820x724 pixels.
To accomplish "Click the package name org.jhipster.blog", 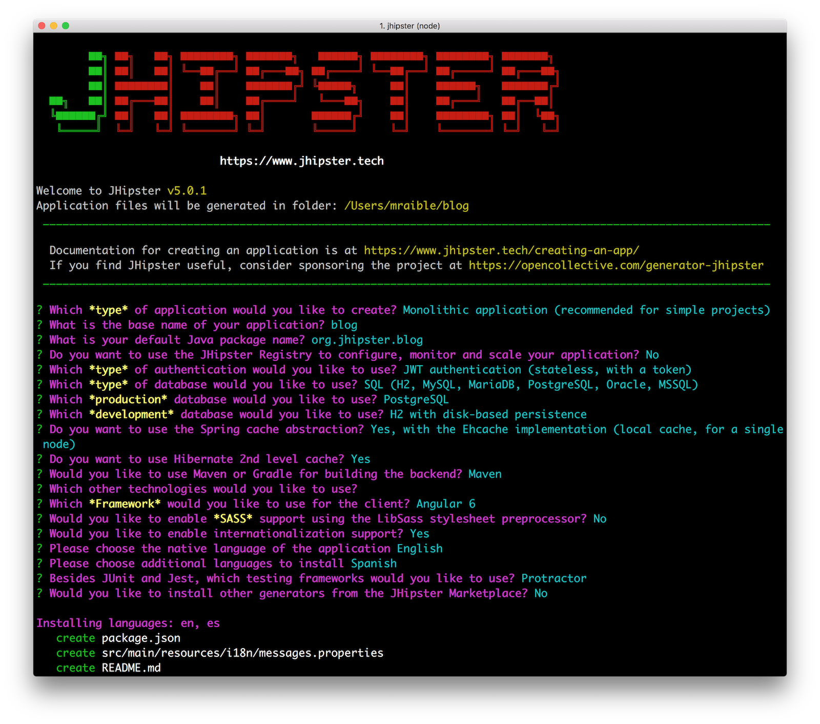I will (367, 340).
